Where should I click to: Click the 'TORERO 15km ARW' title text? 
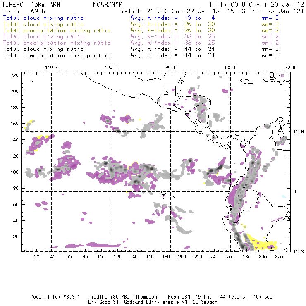pos(31,5)
